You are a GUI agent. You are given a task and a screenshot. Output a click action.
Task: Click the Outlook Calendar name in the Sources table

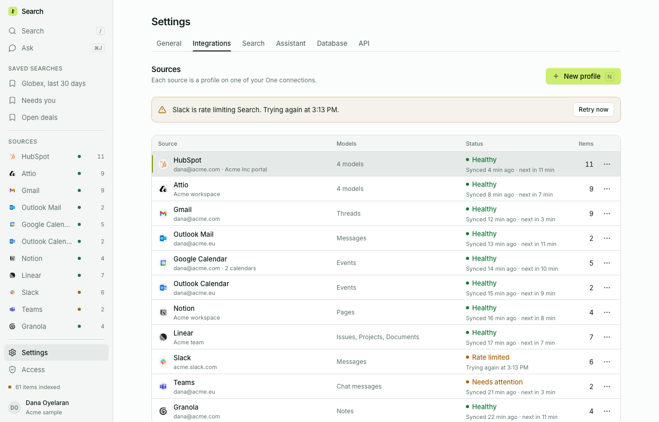click(201, 284)
